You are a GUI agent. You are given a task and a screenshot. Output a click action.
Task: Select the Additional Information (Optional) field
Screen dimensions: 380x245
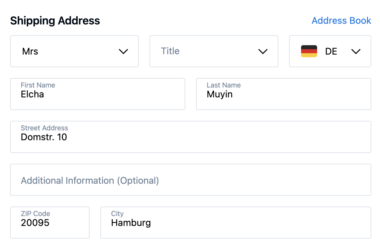coord(190,180)
